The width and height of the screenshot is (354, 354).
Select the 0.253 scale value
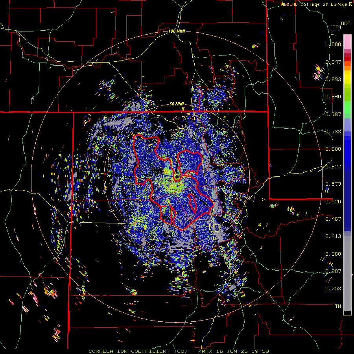point(333,289)
